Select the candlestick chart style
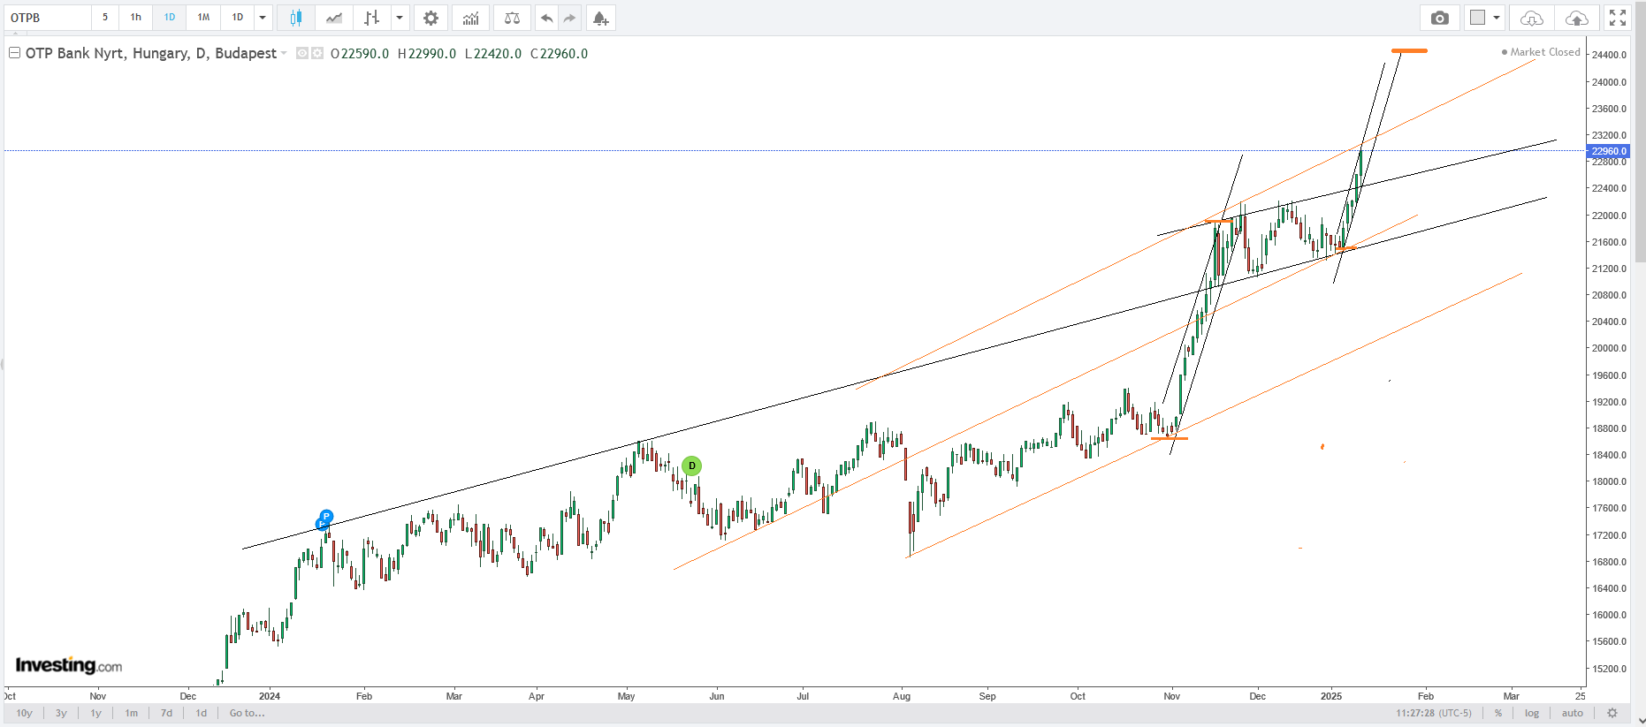 coord(296,18)
